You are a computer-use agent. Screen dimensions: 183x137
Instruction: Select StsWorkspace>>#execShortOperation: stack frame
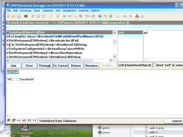(59, 53)
